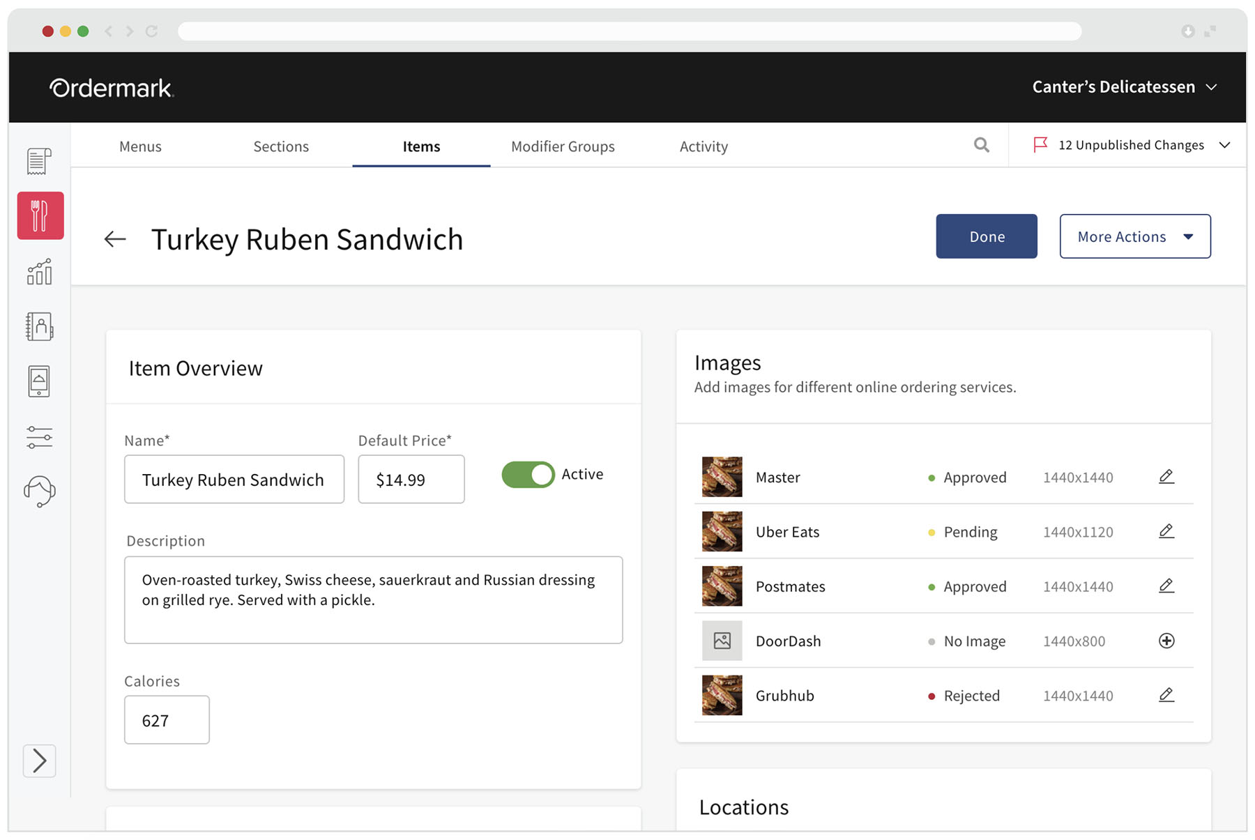Click the Default Price field
This screenshot has width=1255, height=840.
click(411, 479)
